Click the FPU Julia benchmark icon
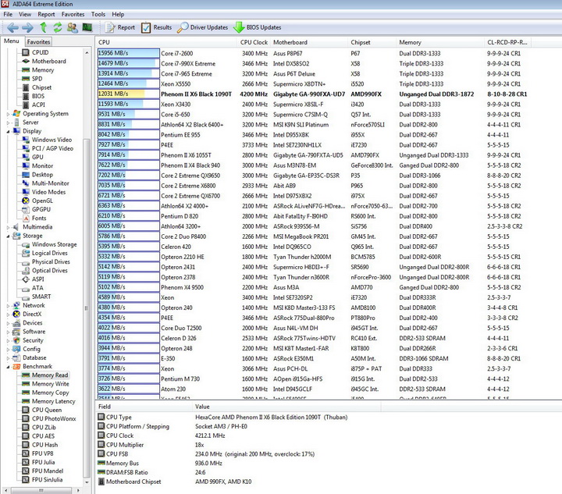This screenshot has width=562, height=494. click(26, 462)
